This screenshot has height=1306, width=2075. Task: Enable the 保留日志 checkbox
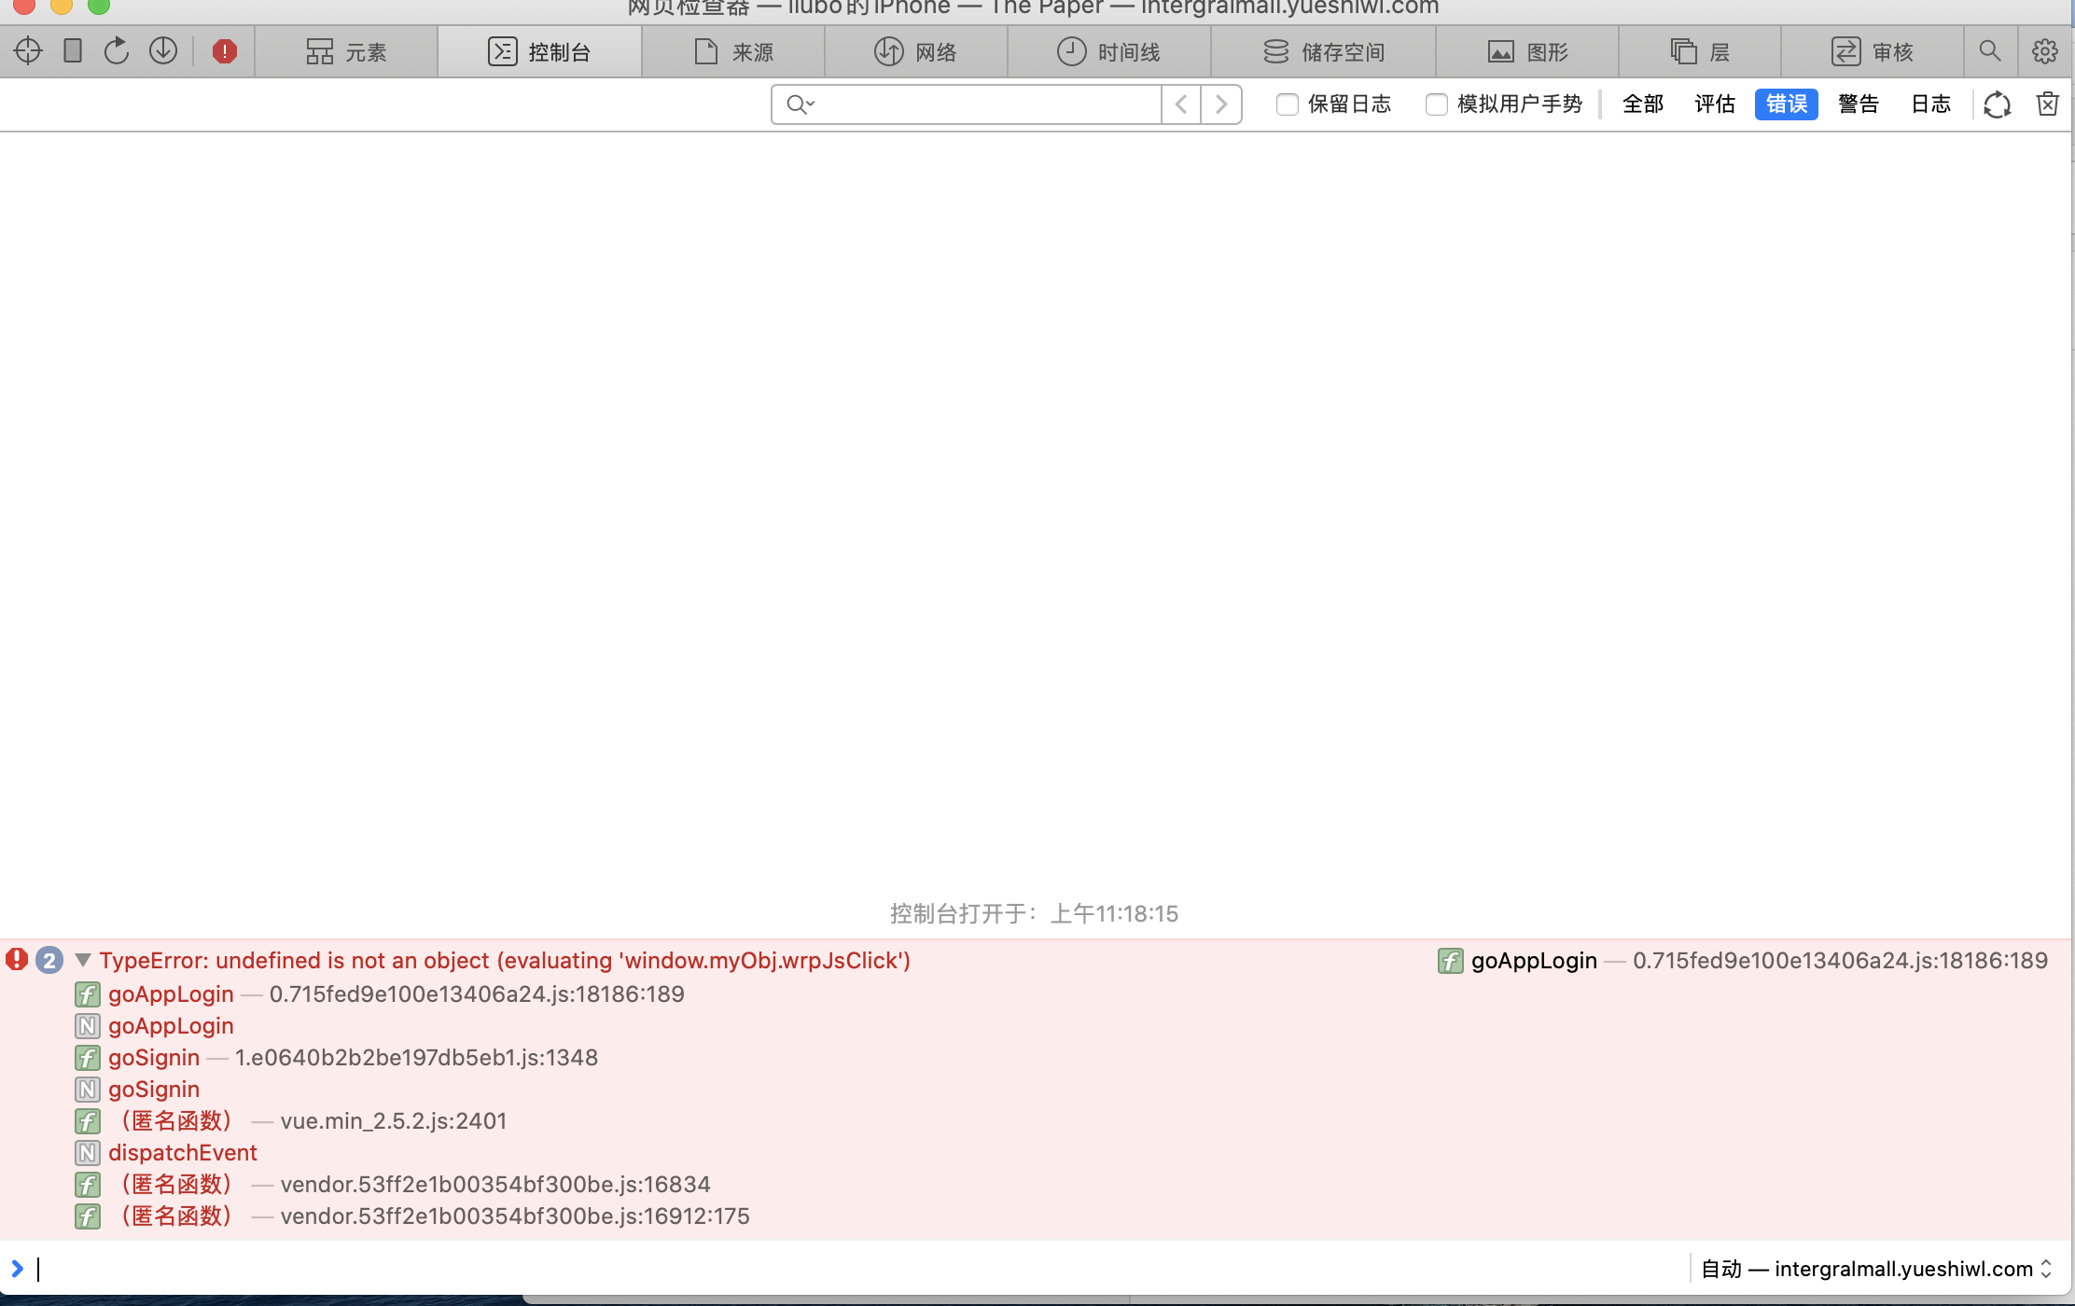[x=1287, y=104]
